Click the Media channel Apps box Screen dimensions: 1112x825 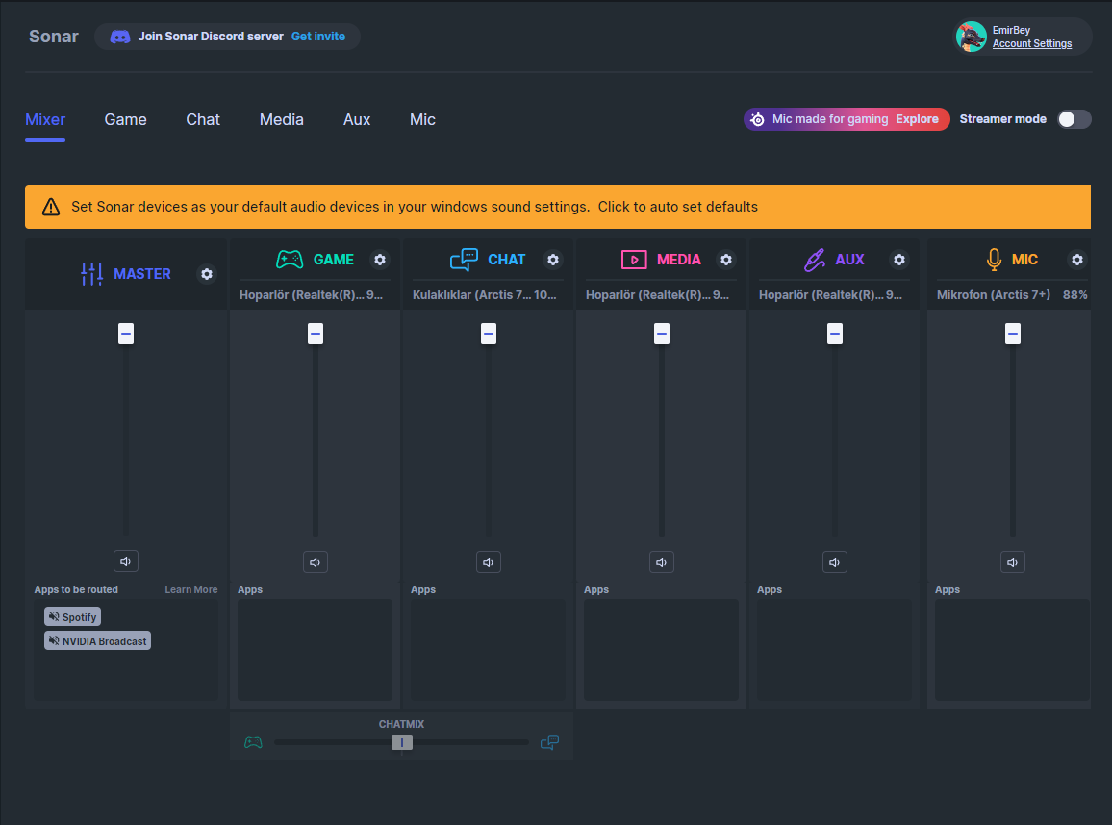tap(661, 650)
